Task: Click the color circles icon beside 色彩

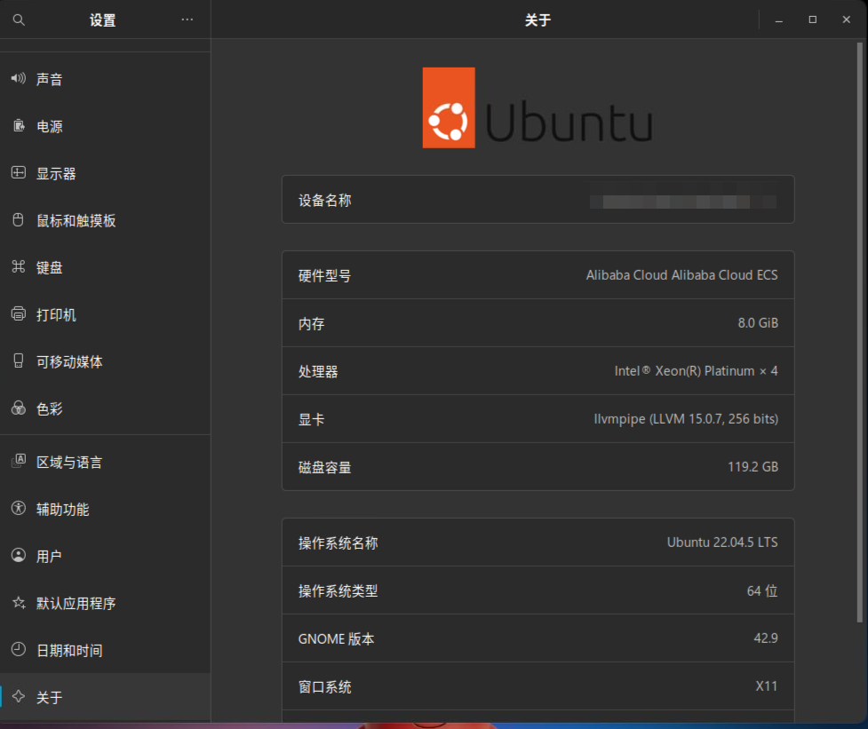Action: (x=19, y=408)
